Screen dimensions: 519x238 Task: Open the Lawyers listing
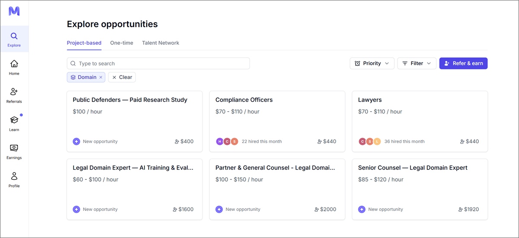coord(420,121)
